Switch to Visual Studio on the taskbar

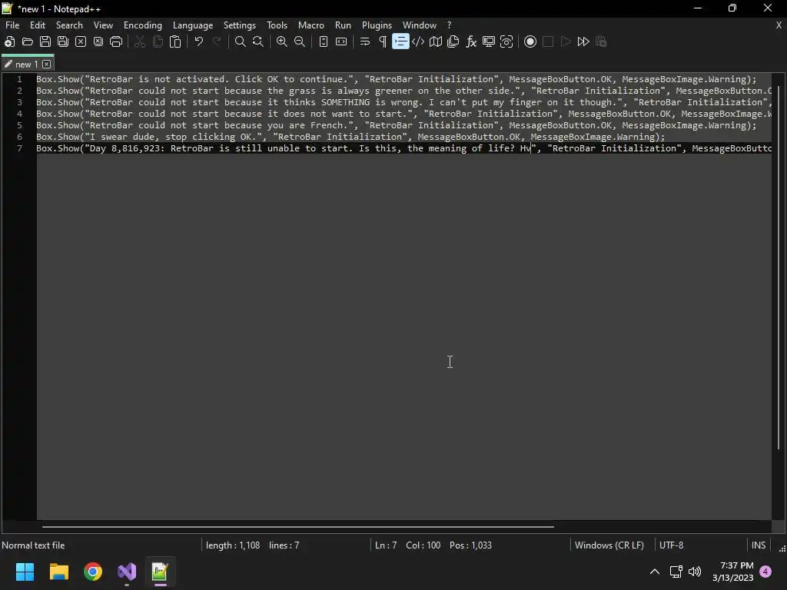click(127, 572)
